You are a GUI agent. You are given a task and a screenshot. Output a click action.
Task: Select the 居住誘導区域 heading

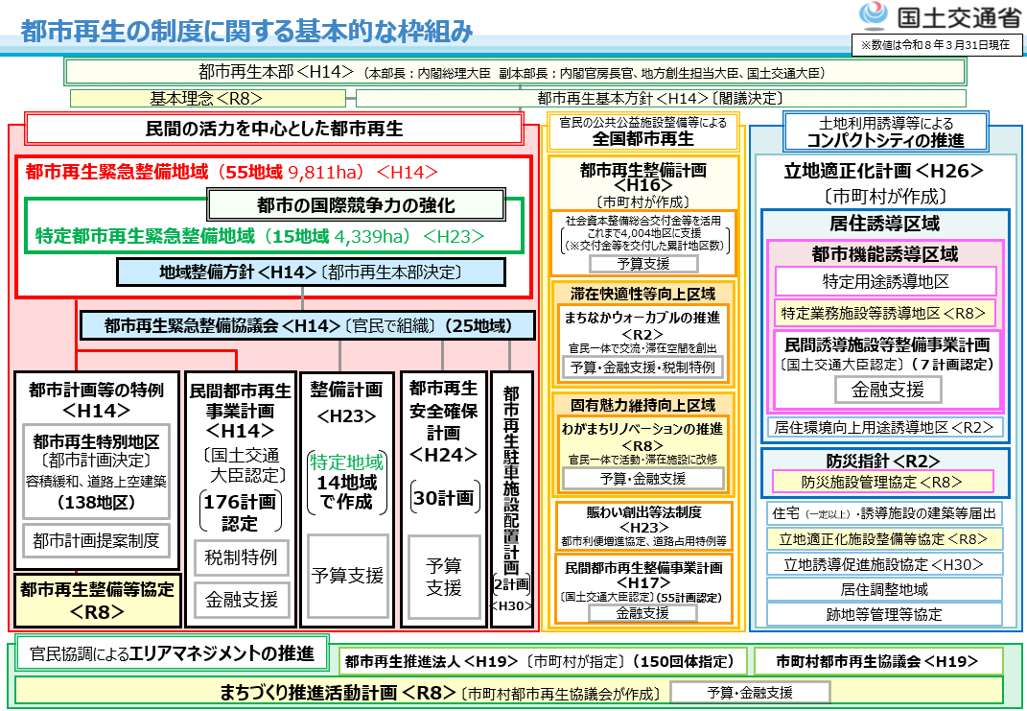[884, 224]
